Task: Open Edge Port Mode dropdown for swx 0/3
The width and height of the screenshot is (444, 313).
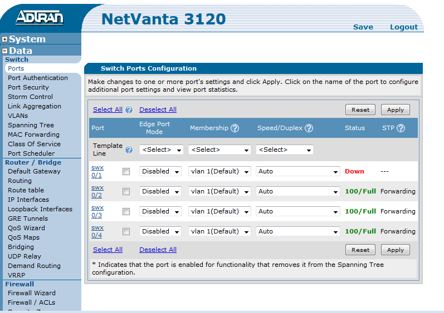Action: point(160,212)
